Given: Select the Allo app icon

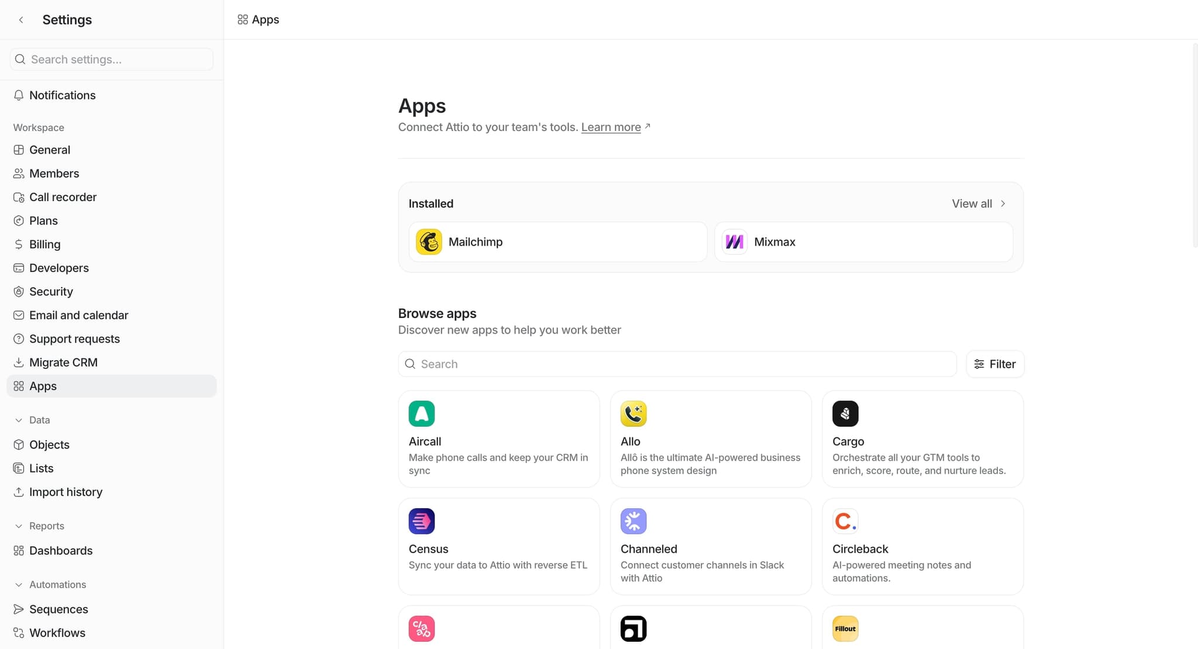Looking at the screenshot, I should 634,413.
